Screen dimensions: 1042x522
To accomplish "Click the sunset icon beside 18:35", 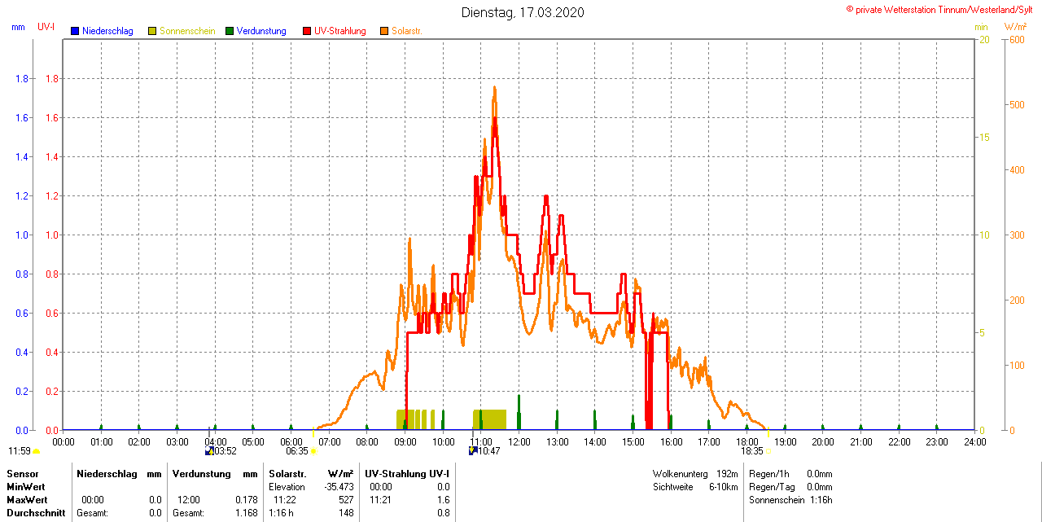I will (x=768, y=451).
